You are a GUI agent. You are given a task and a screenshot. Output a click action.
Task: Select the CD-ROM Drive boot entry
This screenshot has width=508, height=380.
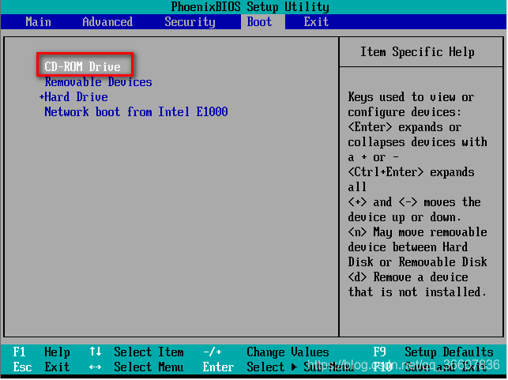tap(83, 66)
